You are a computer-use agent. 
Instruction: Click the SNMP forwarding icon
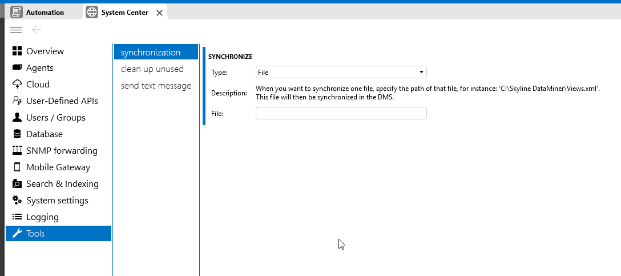(17, 151)
